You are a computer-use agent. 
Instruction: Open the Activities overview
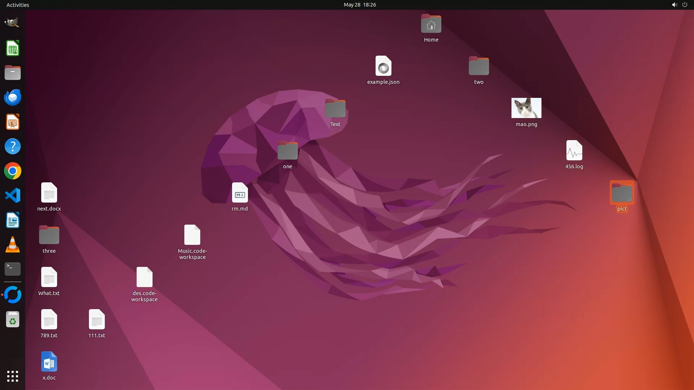coord(18,5)
